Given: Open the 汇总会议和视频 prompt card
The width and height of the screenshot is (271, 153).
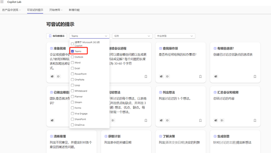Looking at the screenshot, I should point(235,106).
